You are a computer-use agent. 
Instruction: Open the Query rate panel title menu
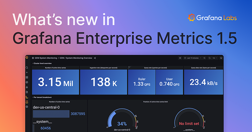point(155,68)
